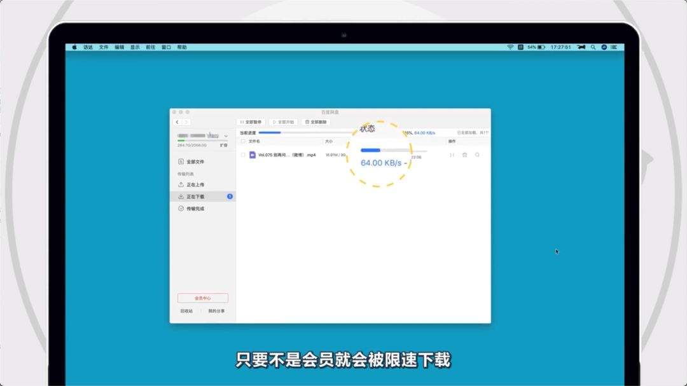
Task: Click the storage usage bar under account
Action: 202,141
